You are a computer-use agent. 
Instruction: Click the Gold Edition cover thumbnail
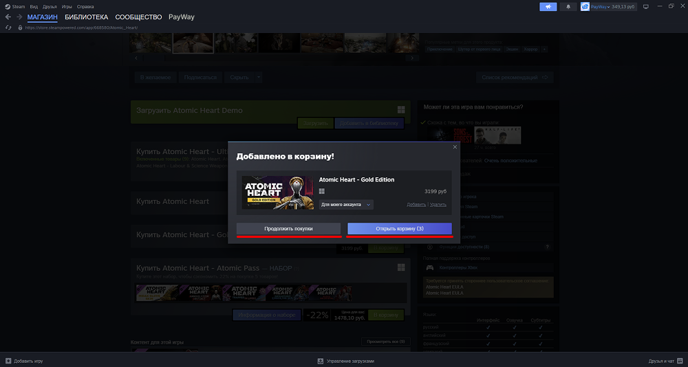coord(278,192)
